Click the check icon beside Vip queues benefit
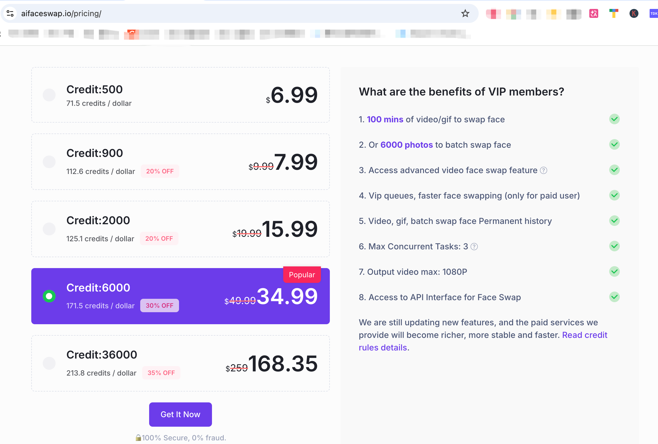 tap(614, 195)
